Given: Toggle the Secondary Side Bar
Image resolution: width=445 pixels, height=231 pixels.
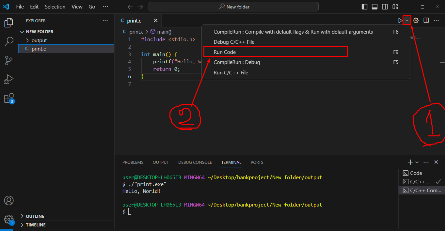Looking at the screenshot, I should coord(385,7).
